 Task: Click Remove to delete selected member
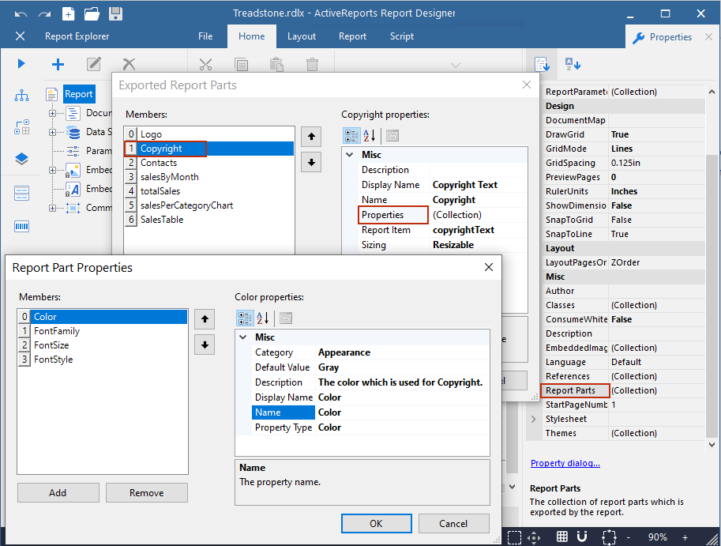(x=147, y=492)
